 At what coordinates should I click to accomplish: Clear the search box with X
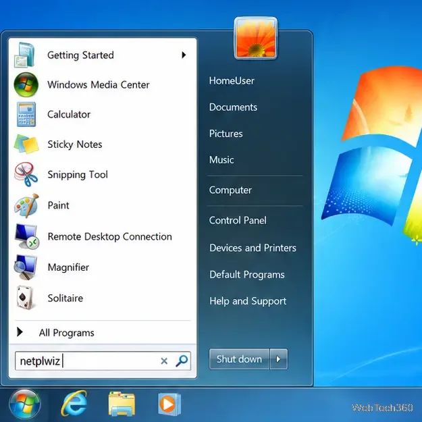164,361
